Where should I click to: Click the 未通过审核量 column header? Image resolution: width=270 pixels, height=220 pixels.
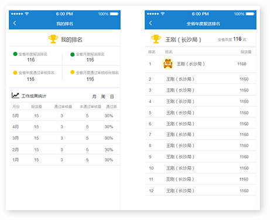[90, 107]
